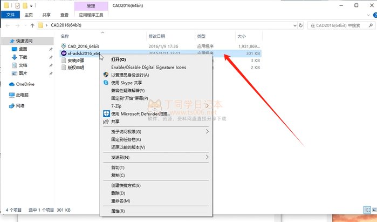Unpin 图片 using its pin icon

[51, 73]
